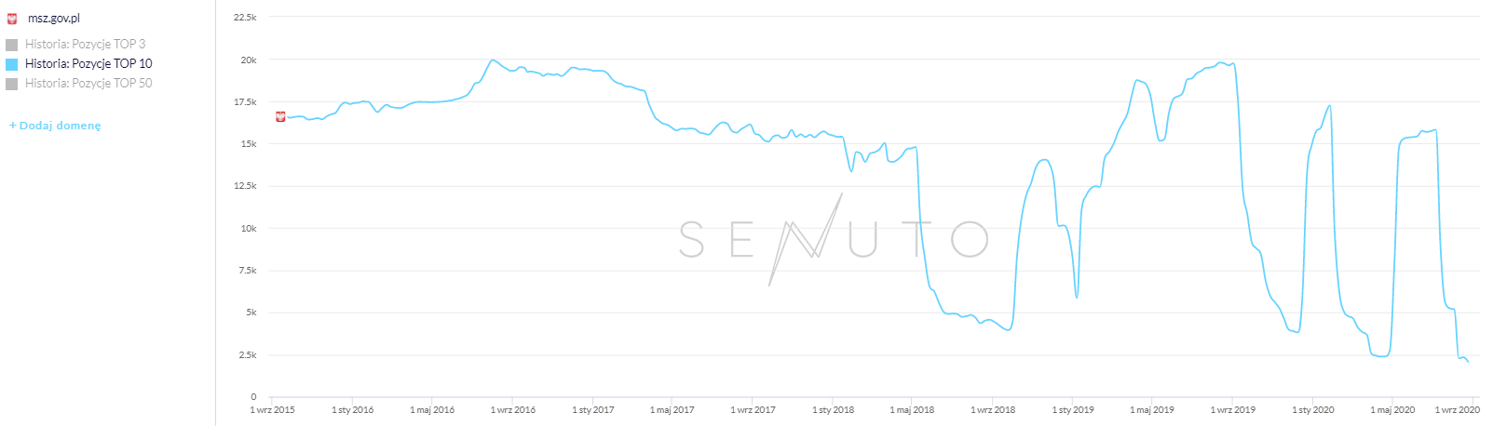Screen dimensions: 1493x426
Task: Enable the Historia: Pozycje TOP 50 series
Action: tap(88, 83)
